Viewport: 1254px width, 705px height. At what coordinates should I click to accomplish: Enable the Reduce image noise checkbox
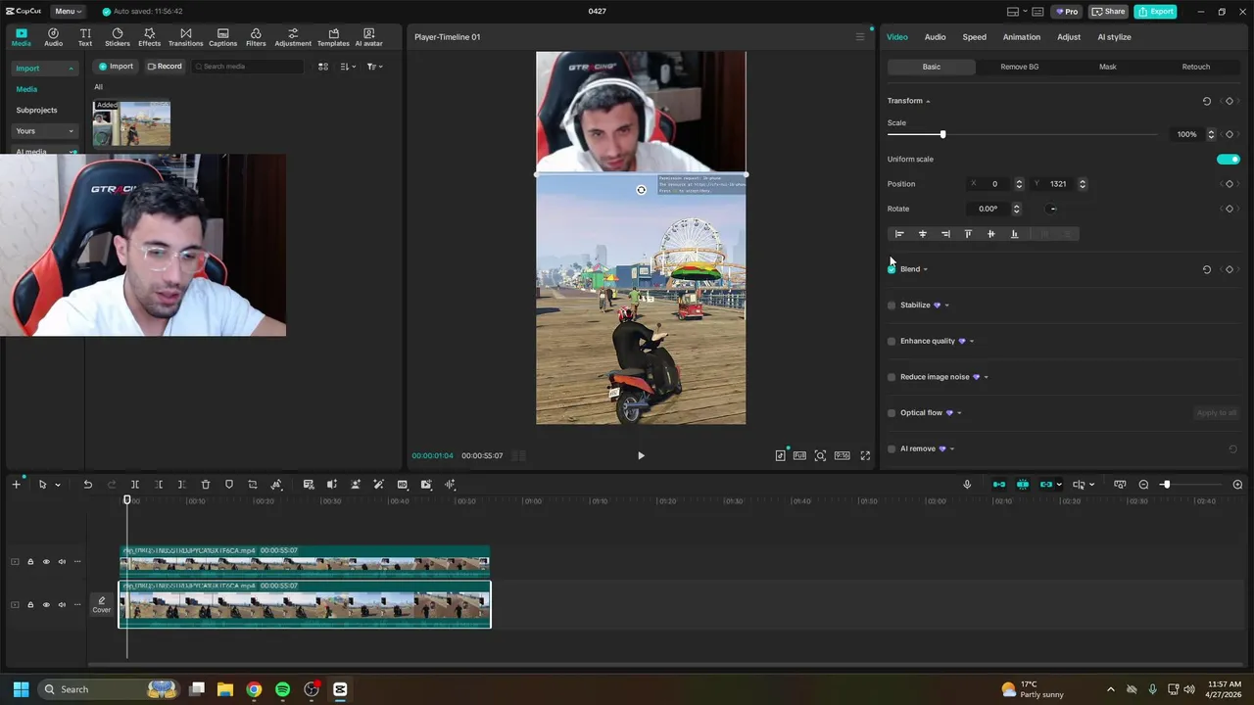tap(892, 377)
